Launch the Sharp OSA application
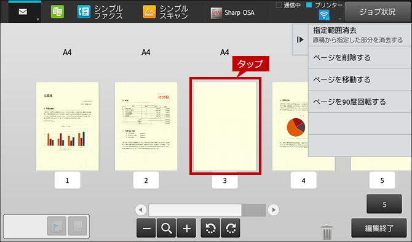412x242 pixels. (232, 13)
